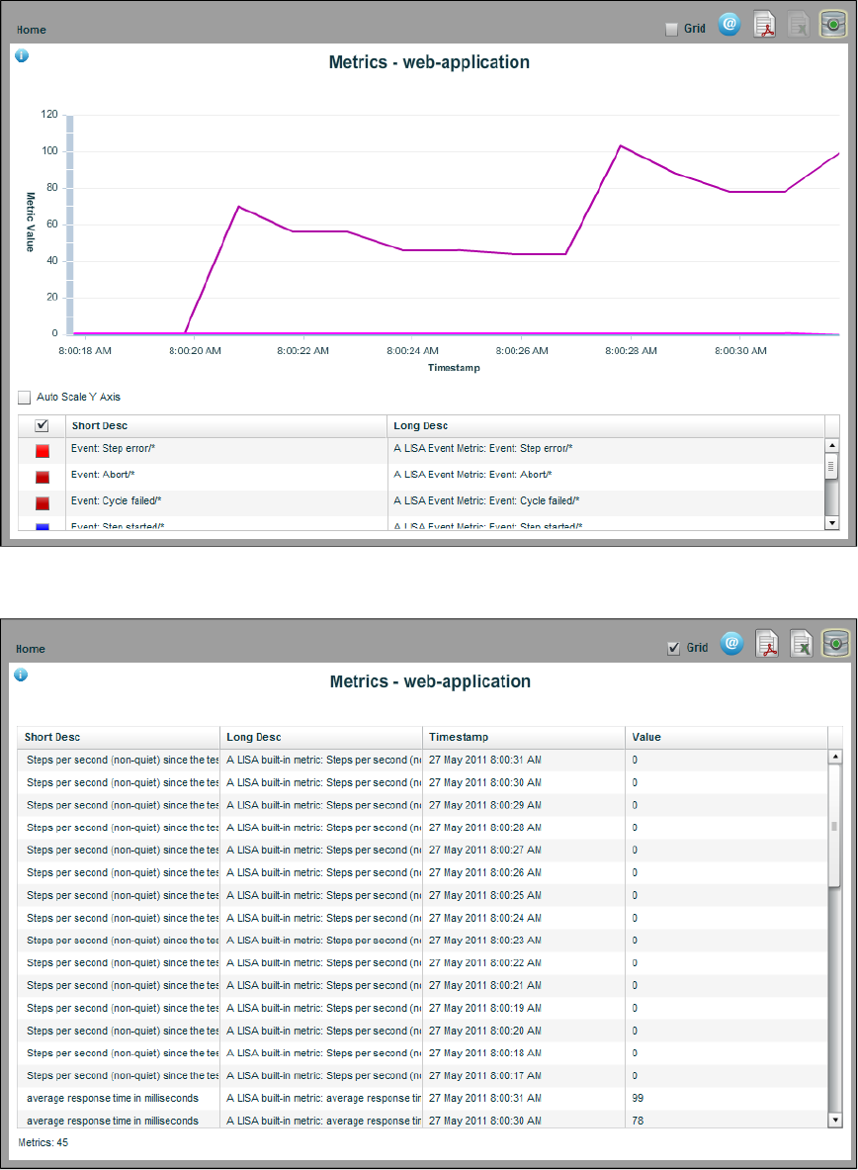The width and height of the screenshot is (858, 1170).
Task: Open the info icon in the lower grid panel
Action: [x=21, y=675]
